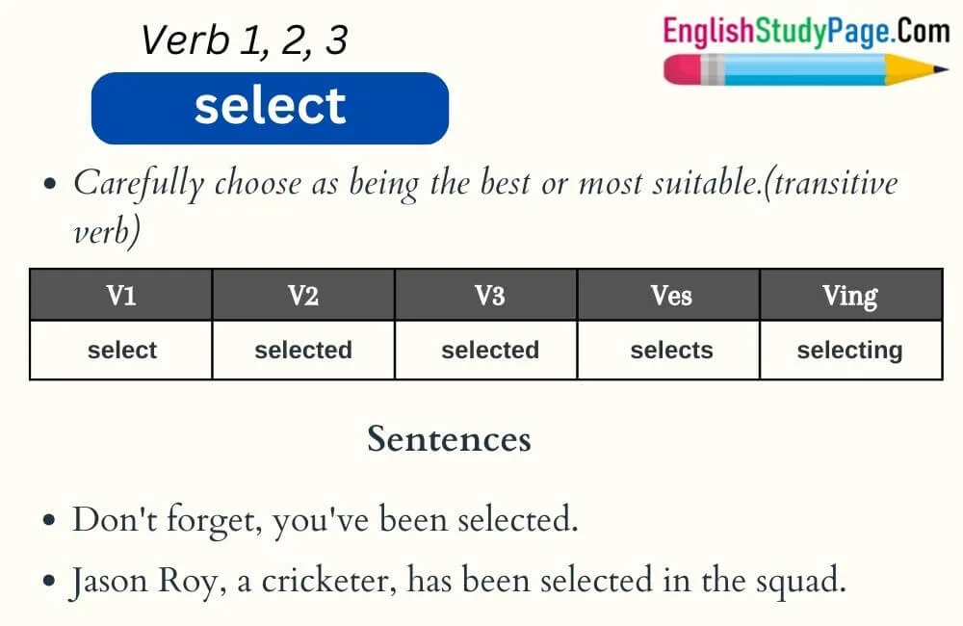This screenshot has width=963, height=626.
Task: Click the Don't forget example sentence
Action: (x=325, y=520)
